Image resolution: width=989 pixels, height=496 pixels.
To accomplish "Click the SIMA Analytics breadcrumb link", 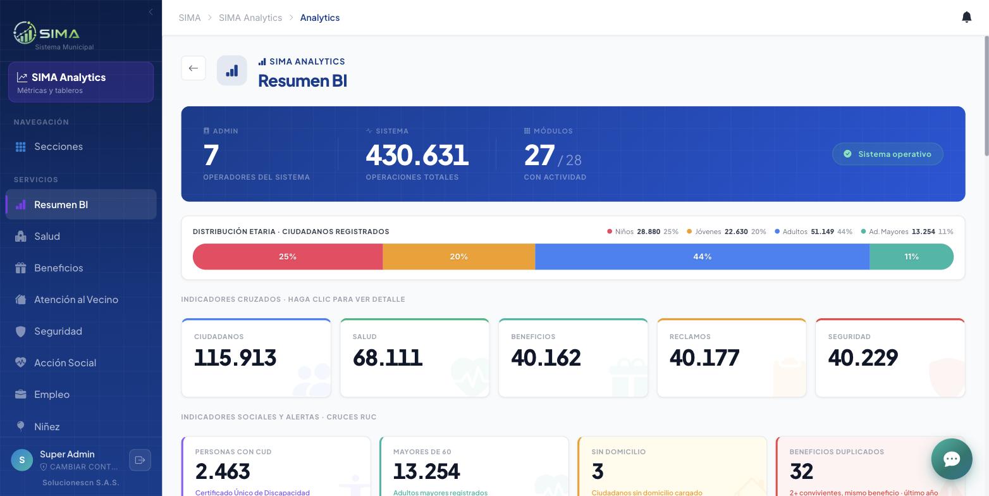I will [x=250, y=18].
